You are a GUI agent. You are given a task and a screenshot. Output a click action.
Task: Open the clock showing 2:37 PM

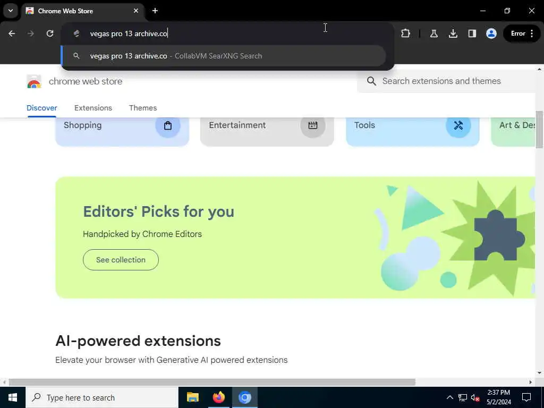pyautogui.click(x=498, y=397)
